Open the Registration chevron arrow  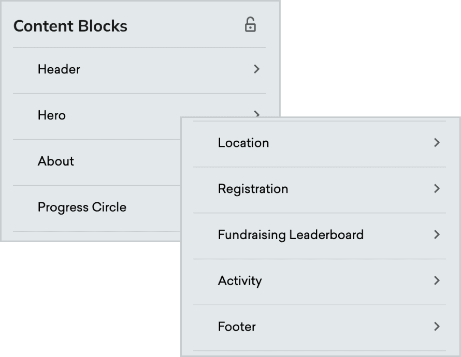point(437,188)
